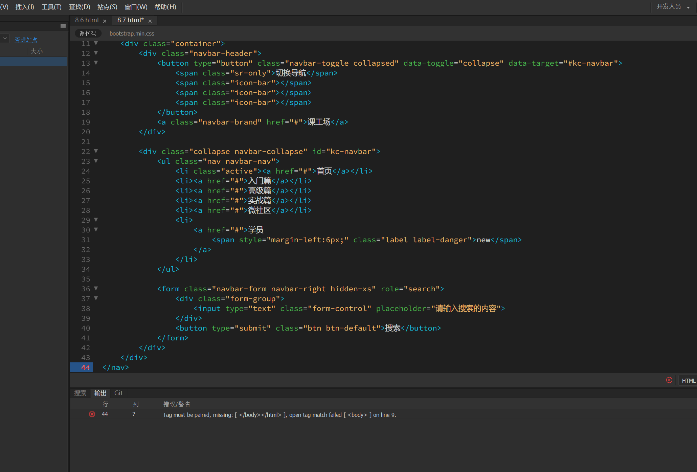697x472 pixels.
Task: Click the 管理站点 link
Action: point(26,40)
